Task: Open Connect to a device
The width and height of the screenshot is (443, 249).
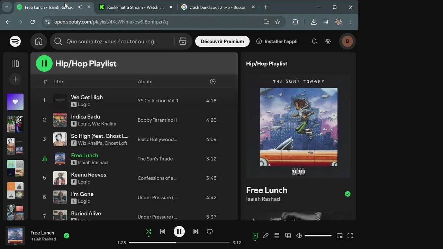Action: [288, 236]
